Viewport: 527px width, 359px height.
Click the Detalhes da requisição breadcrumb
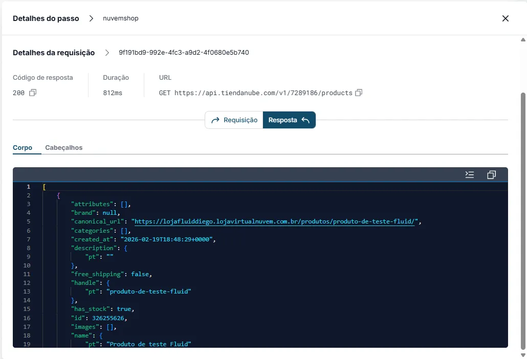pos(54,53)
